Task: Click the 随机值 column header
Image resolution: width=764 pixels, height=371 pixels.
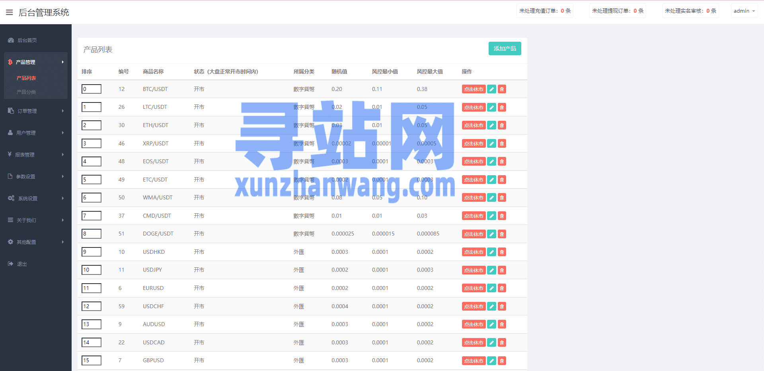Action: tap(339, 71)
